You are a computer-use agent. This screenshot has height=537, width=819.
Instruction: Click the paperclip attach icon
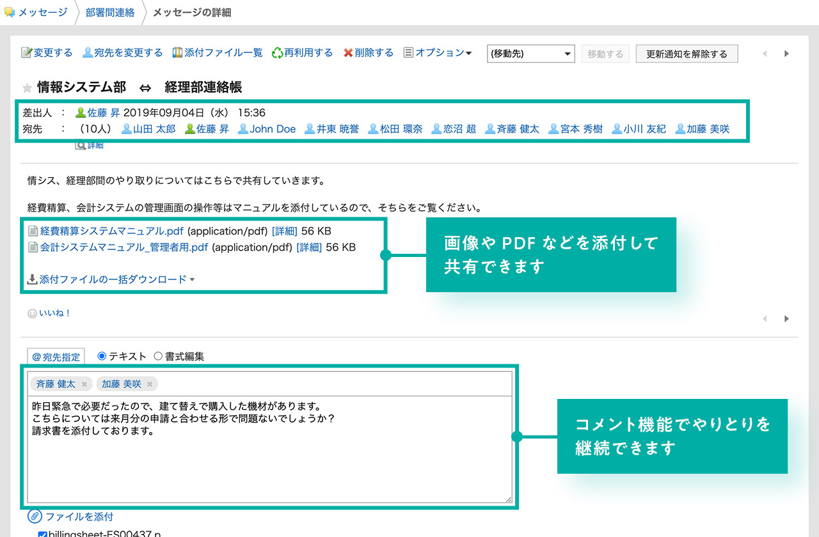coord(35,516)
